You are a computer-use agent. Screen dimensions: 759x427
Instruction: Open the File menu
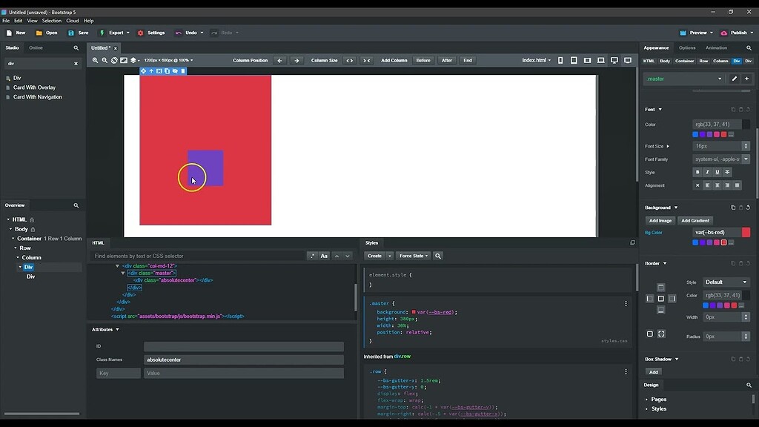pyautogui.click(x=6, y=21)
